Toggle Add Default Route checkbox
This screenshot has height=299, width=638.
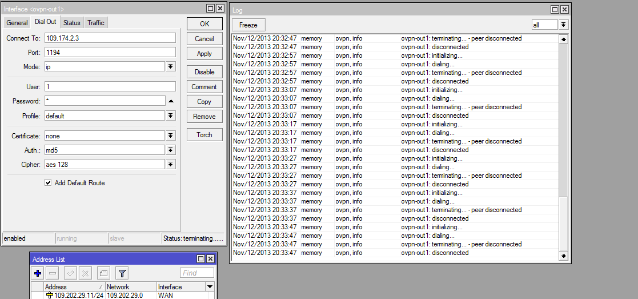[x=48, y=183]
